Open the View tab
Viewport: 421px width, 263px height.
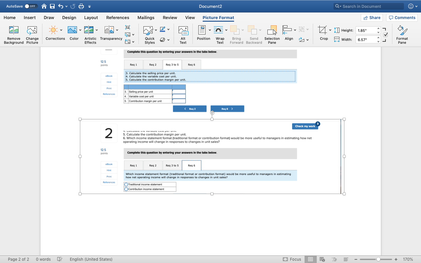[x=190, y=18]
